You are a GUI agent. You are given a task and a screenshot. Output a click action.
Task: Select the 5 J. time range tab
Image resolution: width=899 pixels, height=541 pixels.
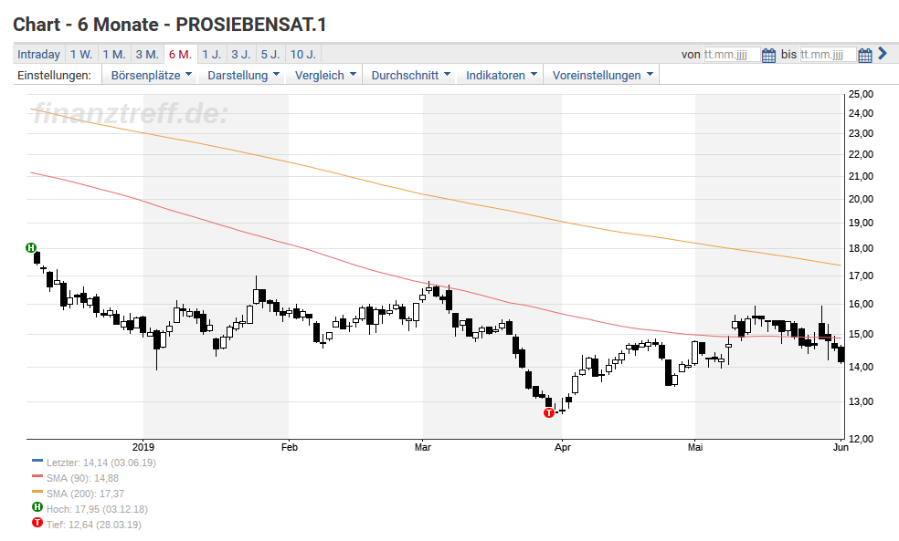[x=270, y=55]
